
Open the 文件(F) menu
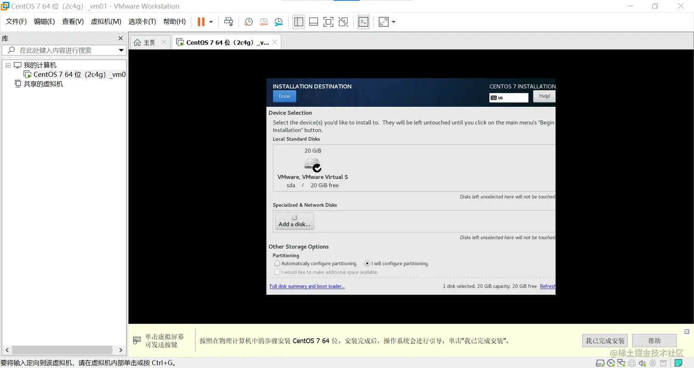[16, 22]
